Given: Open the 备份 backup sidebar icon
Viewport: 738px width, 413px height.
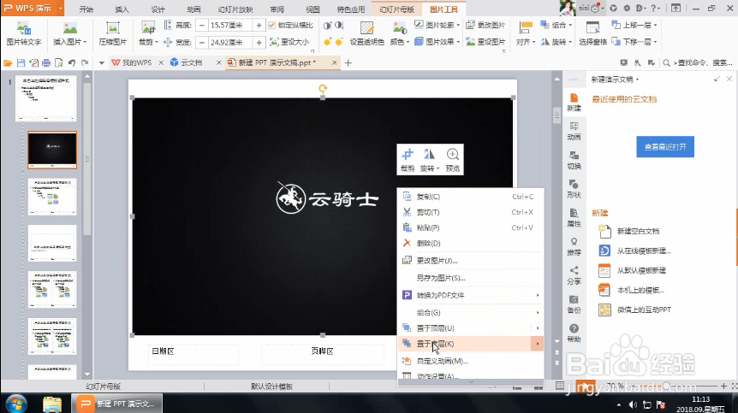Looking at the screenshot, I should tap(574, 304).
